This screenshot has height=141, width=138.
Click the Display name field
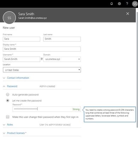pyautogui.click(x=42, y=49)
